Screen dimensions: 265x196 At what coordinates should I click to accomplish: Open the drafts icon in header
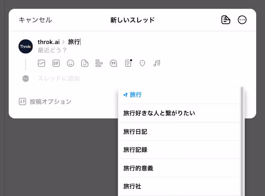click(x=226, y=20)
